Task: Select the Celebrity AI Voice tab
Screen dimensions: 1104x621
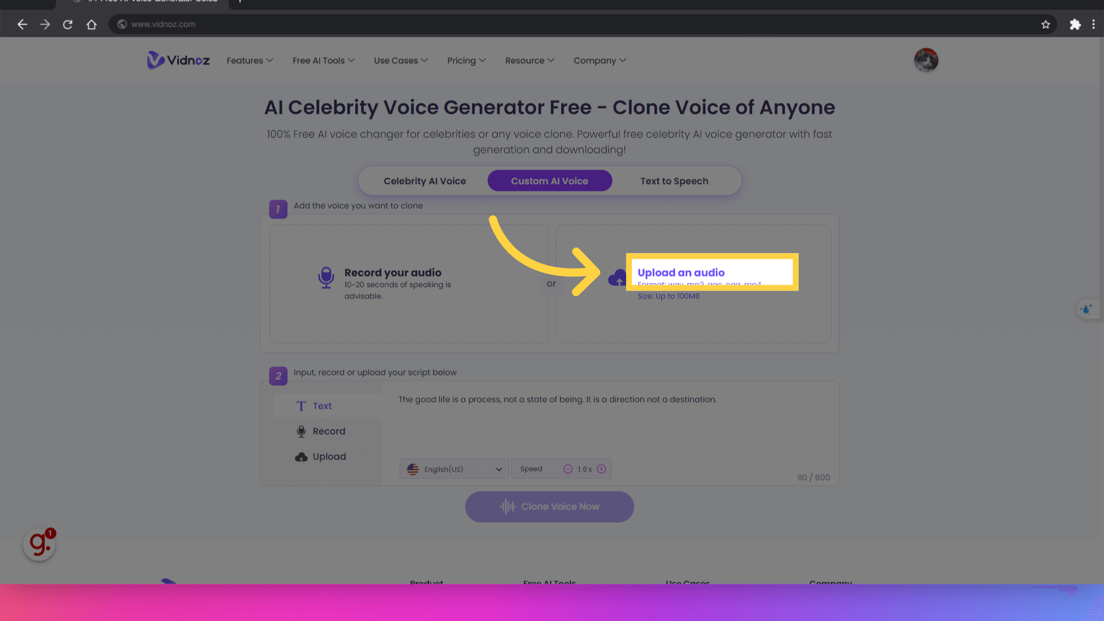Action: [424, 181]
